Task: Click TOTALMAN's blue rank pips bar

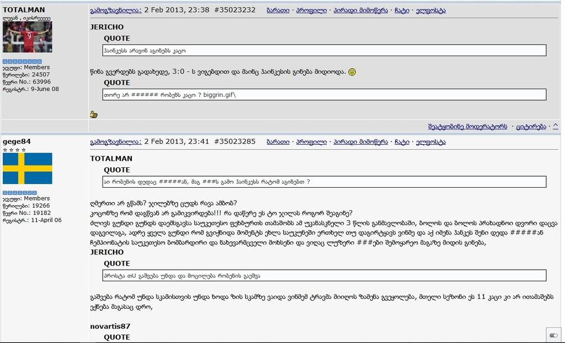Action: coord(22,62)
